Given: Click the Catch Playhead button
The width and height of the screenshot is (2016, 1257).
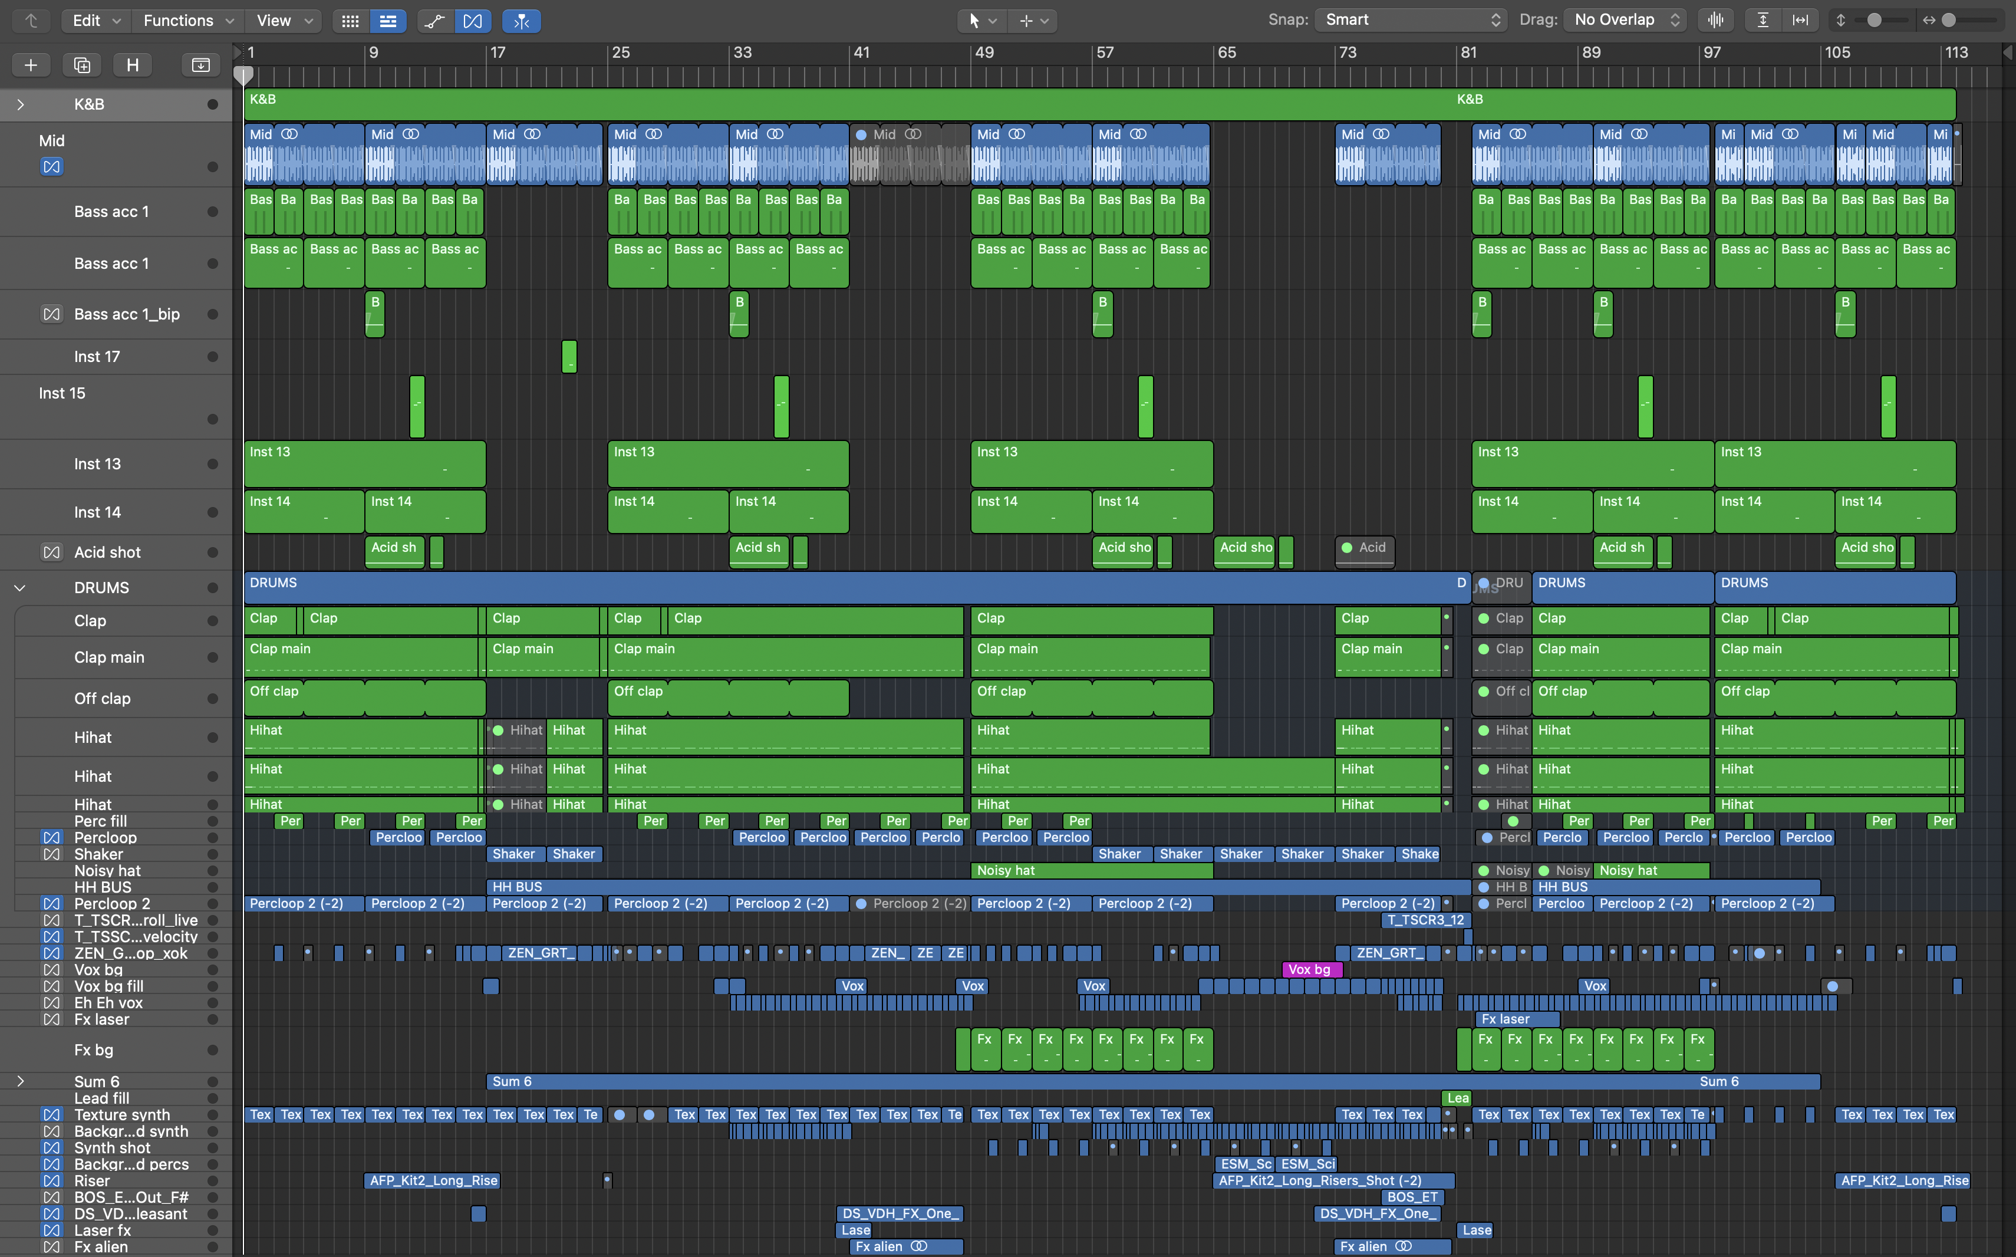Looking at the screenshot, I should tap(521, 21).
